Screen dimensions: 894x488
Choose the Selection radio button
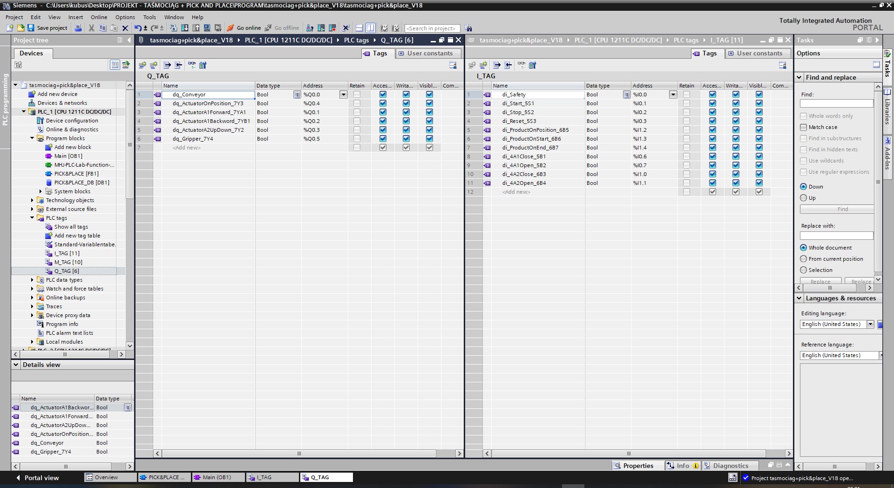click(x=803, y=270)
